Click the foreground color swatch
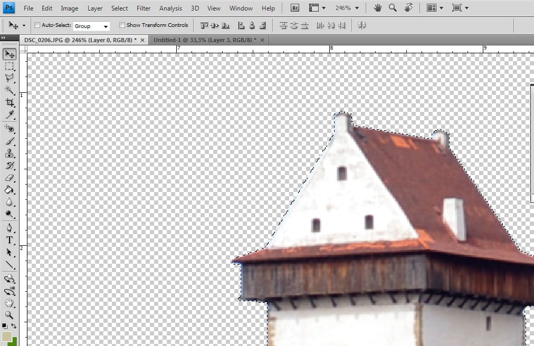 tap(7, 337)
